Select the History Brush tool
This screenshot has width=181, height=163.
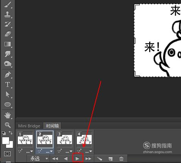coord(8,24)
